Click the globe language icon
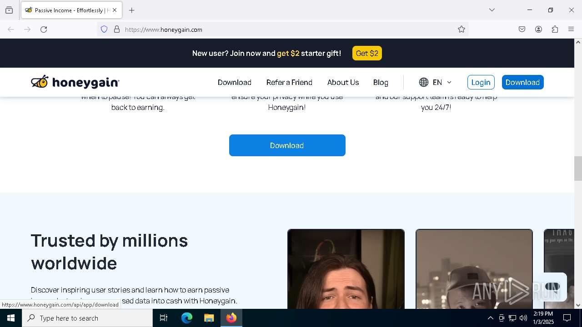582x327 pixels. 424,82
